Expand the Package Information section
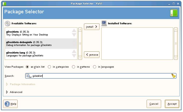The width and height of the screenshot is (183, 112). coord(7,84)
